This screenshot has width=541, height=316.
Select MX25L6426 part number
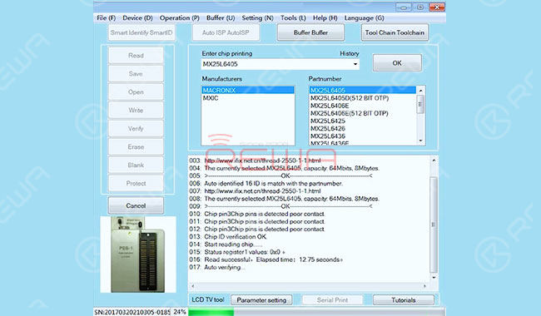click(x=362, y=128)
